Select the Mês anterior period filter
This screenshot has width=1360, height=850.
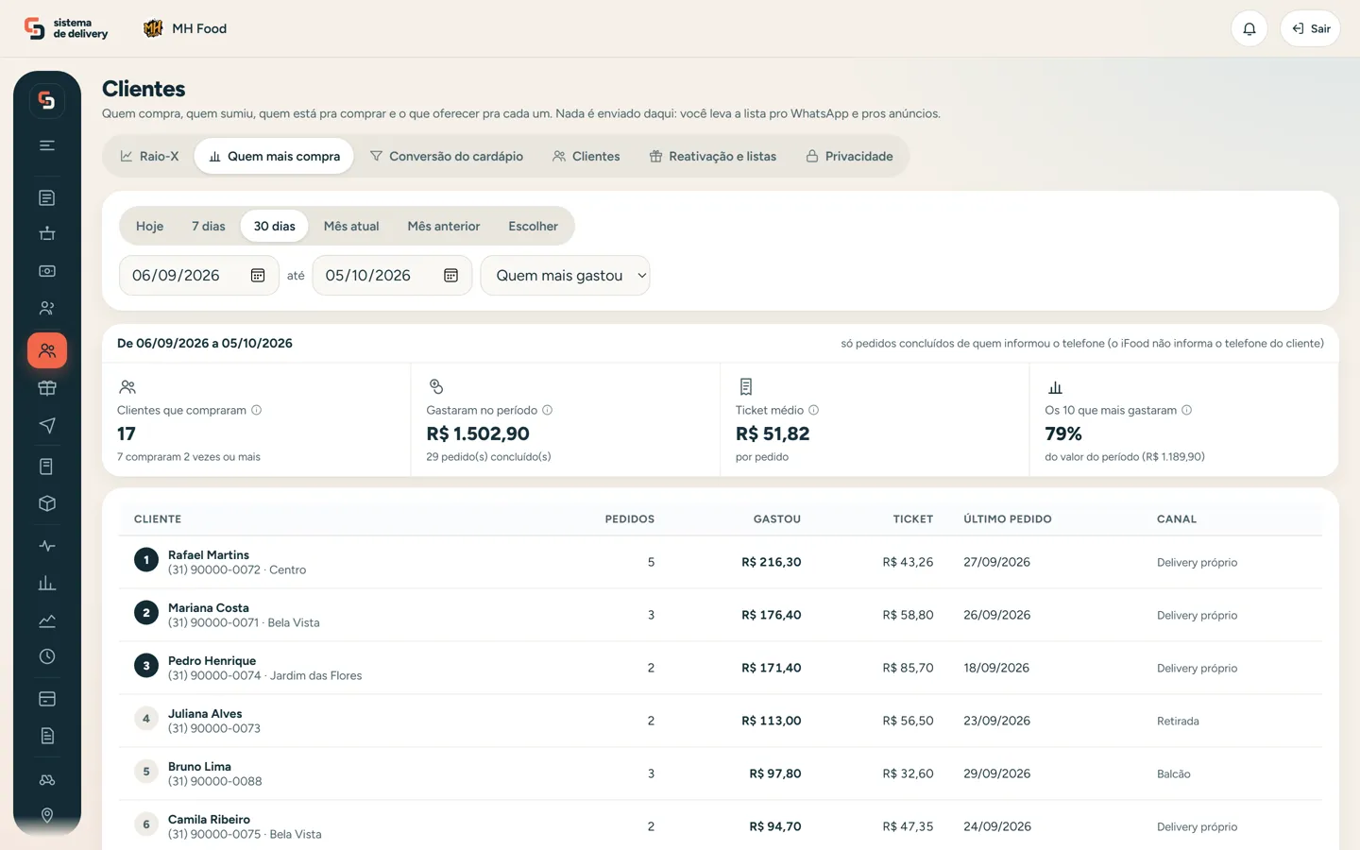[444, 226]
